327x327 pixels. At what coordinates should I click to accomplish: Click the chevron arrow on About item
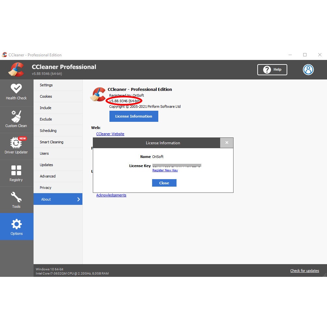78,199
